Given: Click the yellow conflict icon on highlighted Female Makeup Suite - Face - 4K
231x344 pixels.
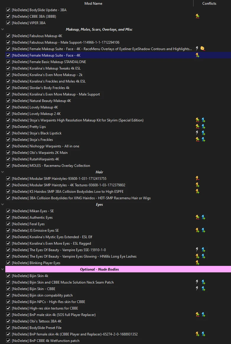Looking at the screenshot, I should pyautogui.click(x=197, y=55).
